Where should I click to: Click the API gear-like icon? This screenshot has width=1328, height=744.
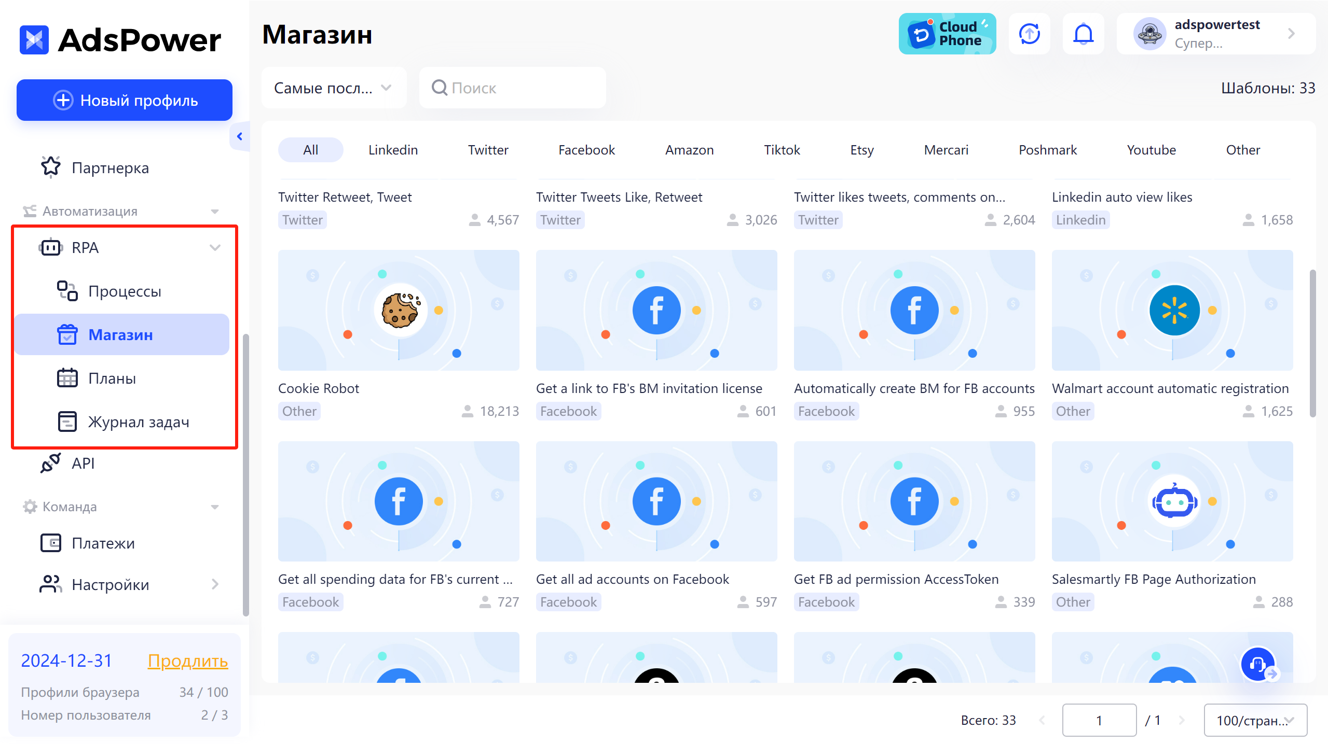point(50,464)
